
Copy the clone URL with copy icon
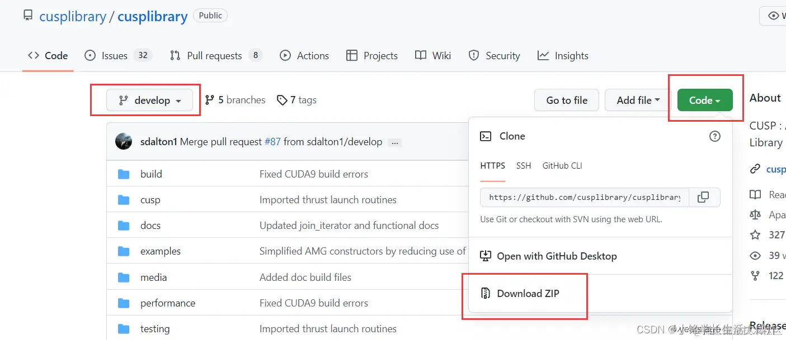point(703,197)
